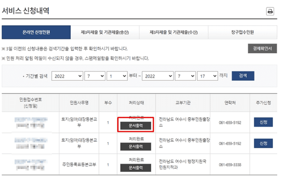Click the 처리상태 column header
Image resolution: width=281 pixels, height=179 pixels.
click(x=136, y=103)
